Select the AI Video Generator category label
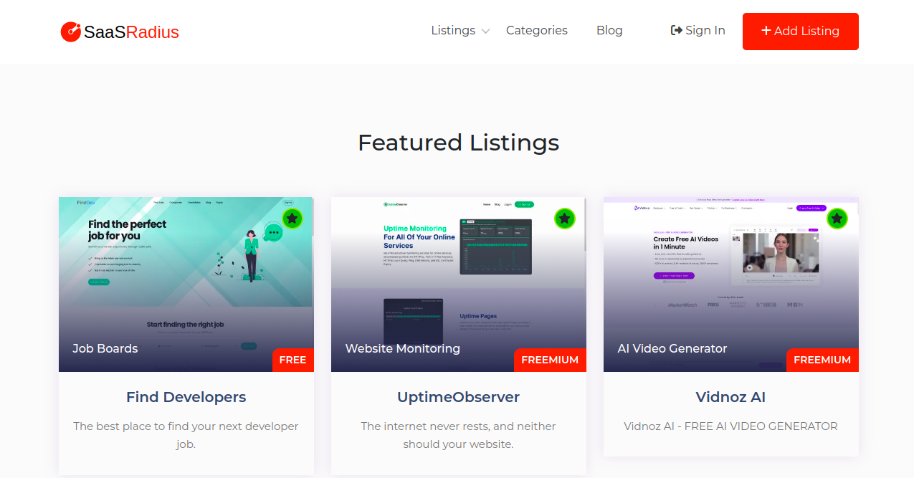The image size is (914, 478). click(x=672, y=348)
